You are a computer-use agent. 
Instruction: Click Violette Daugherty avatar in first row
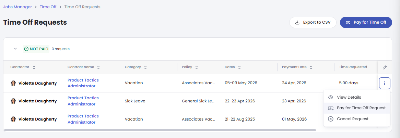13,83
